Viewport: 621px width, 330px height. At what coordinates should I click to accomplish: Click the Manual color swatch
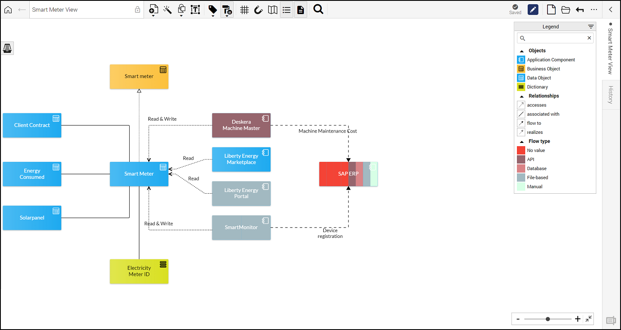coord(521,187)
